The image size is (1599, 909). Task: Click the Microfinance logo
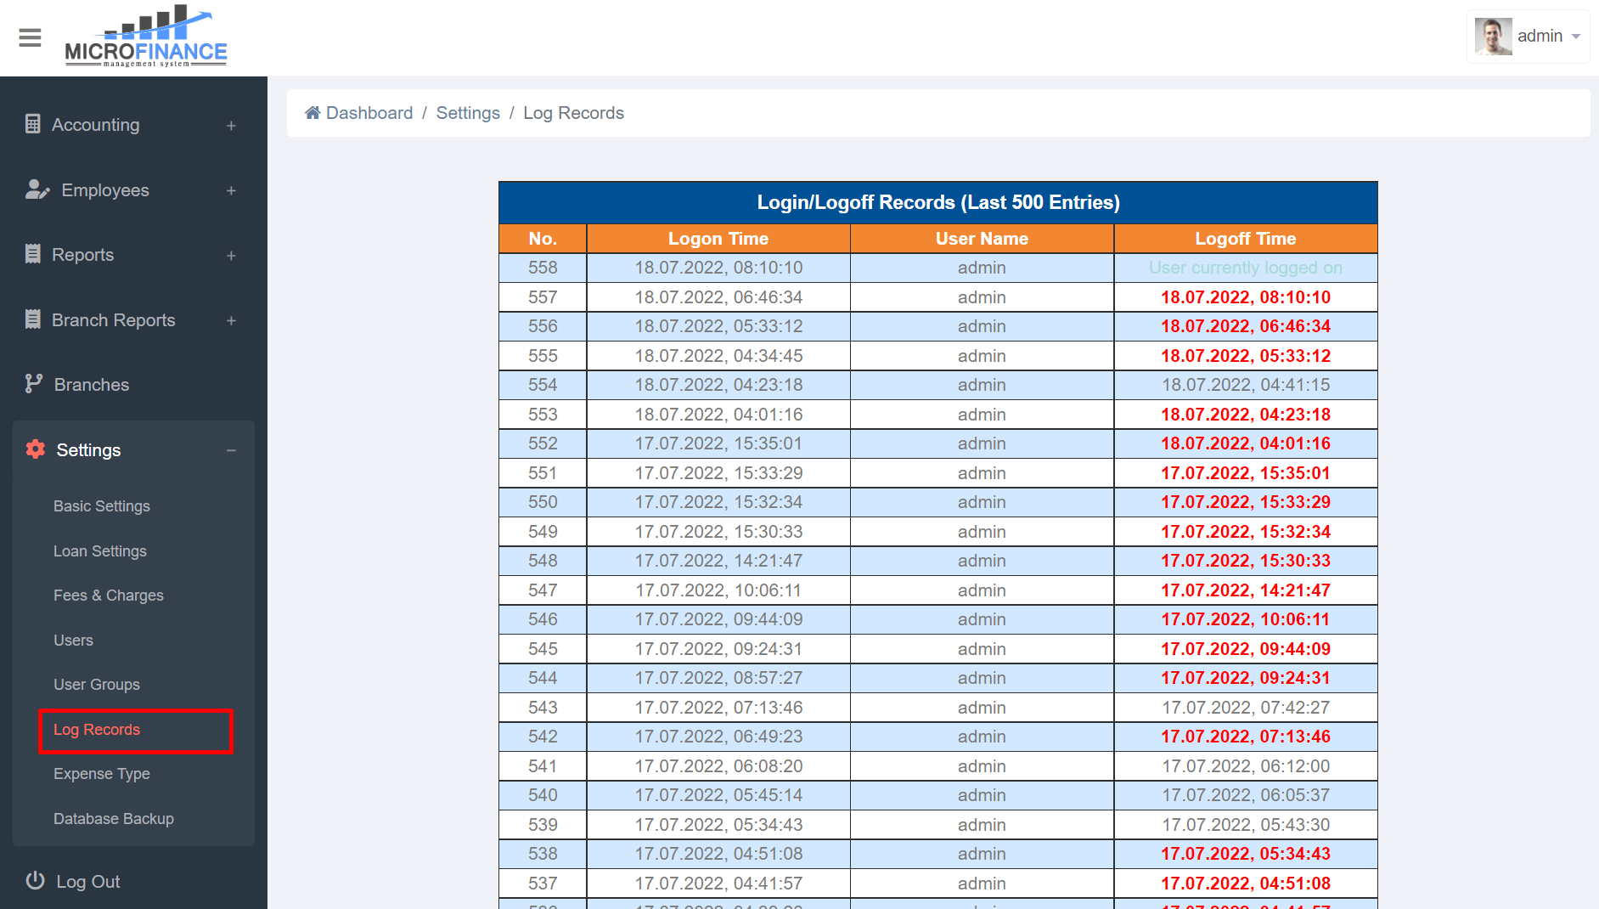click(146, 37)
